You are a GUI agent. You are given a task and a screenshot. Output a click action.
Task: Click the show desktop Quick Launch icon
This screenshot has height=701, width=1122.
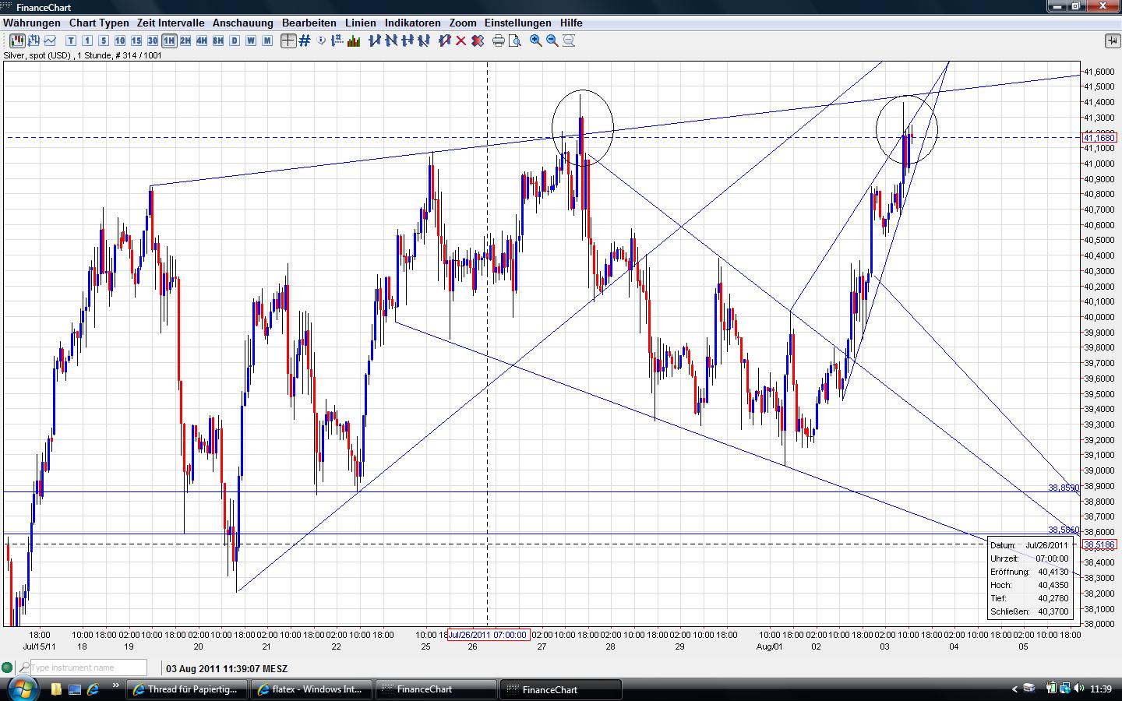tap(75, 689)
